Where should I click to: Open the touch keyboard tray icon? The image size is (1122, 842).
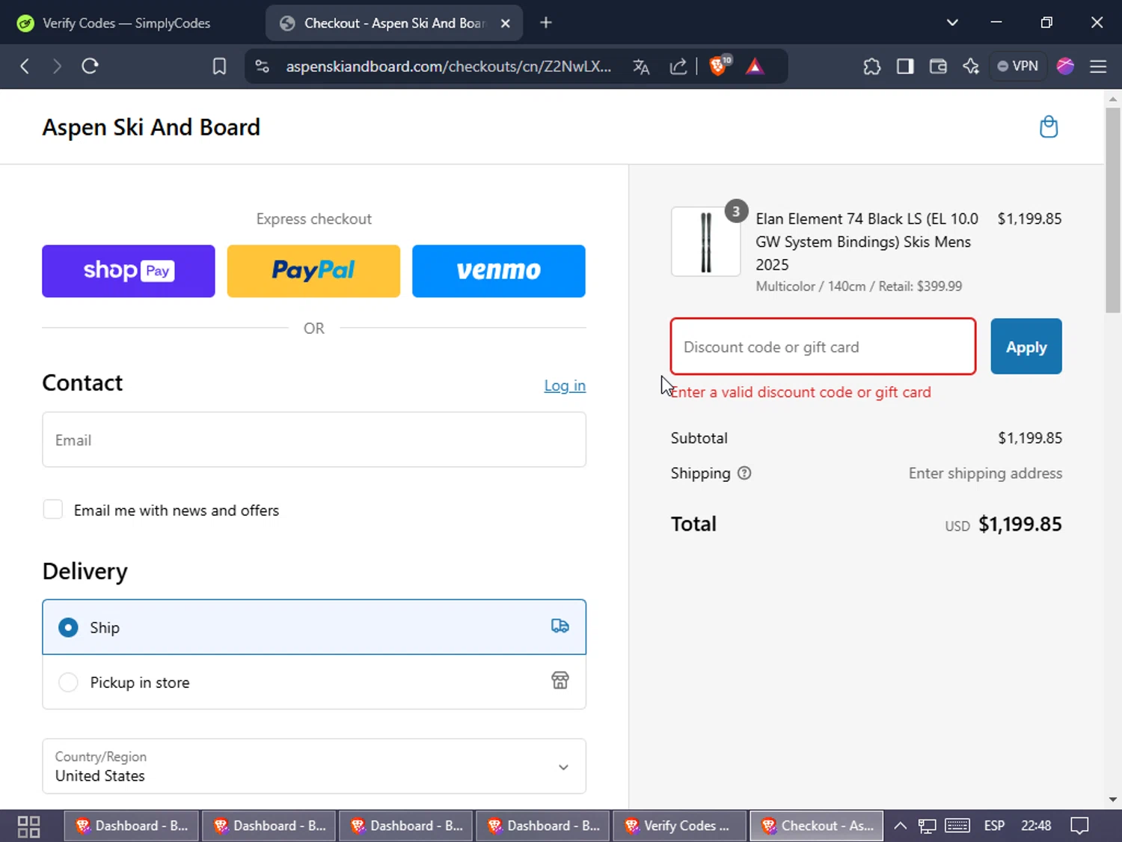click(957, 826)
